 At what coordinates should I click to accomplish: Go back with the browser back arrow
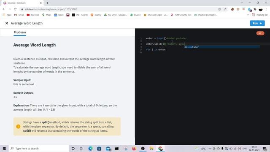4,9
